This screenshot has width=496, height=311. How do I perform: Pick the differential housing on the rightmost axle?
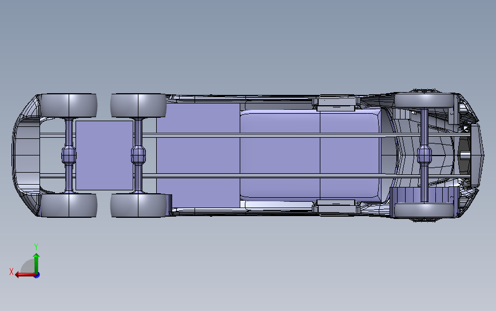click(424, 155)
